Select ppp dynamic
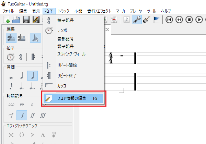Screen dimensions: 206x144 [x=11, y=105]
